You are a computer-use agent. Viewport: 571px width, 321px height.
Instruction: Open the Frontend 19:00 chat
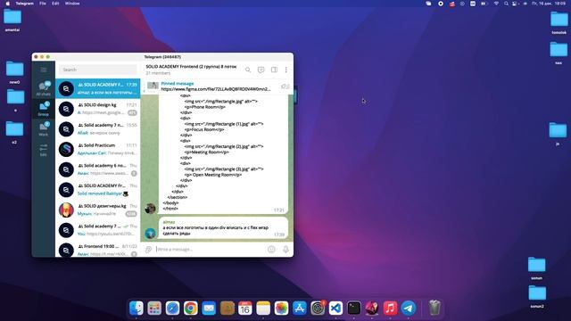coord(97,250)
